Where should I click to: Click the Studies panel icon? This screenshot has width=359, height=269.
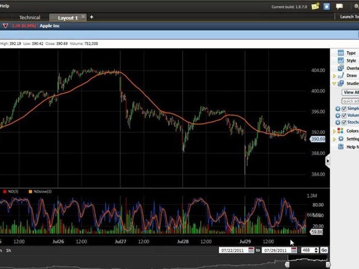tap(341, 83)
